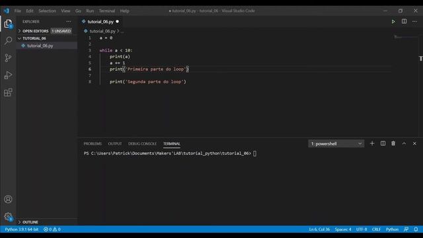Click code line 'print(a)'
423x238 pixels.
(x=120, y=57)
